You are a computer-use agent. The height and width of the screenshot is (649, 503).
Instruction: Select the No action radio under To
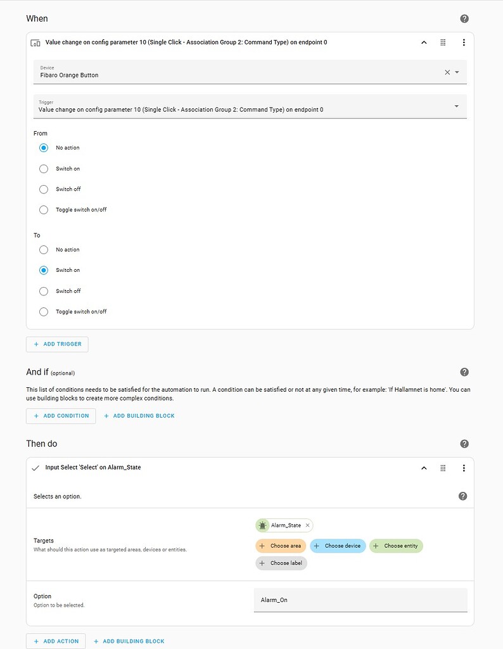click(x=43, y=250)
